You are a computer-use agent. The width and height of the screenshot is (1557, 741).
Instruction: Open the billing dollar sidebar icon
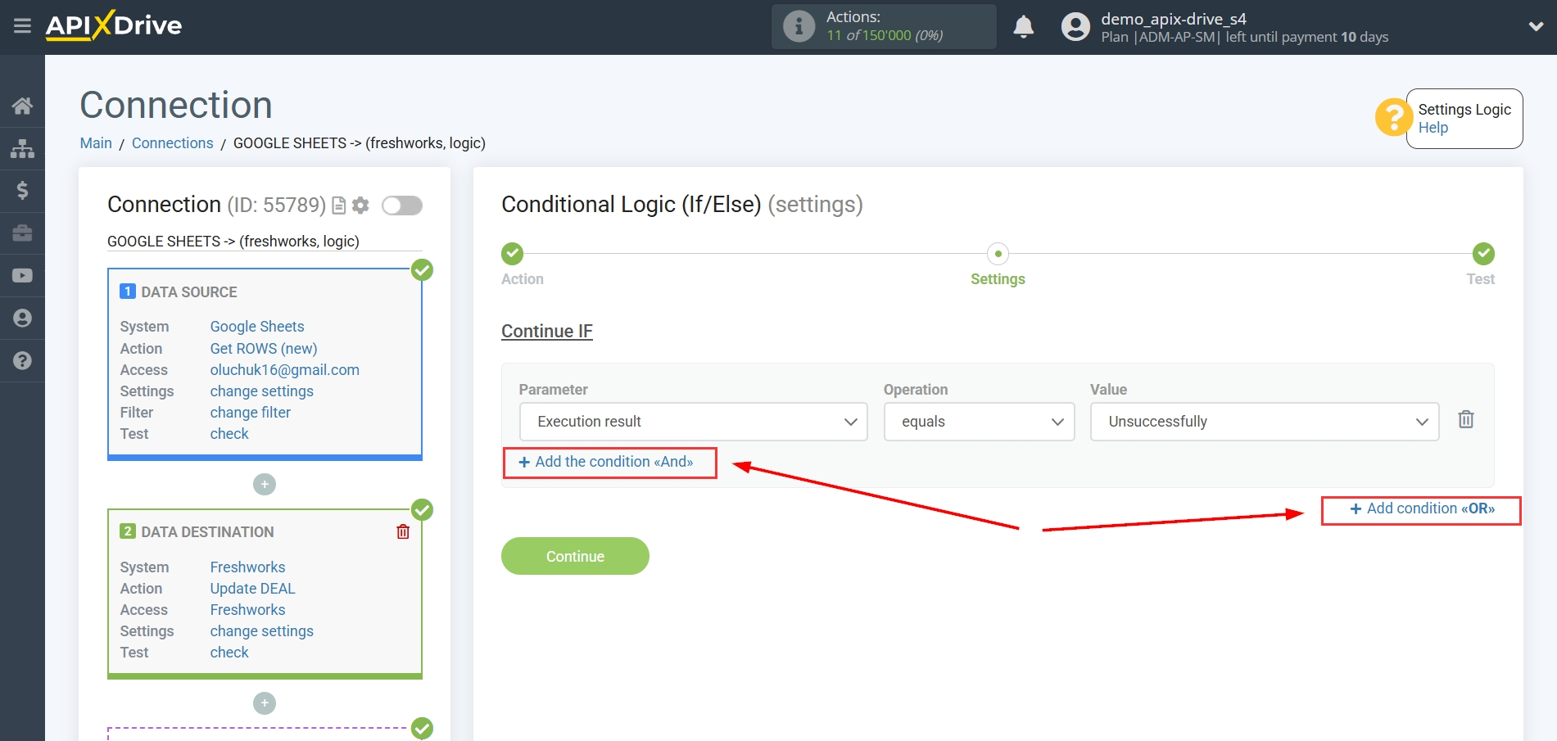coord(22,191)
